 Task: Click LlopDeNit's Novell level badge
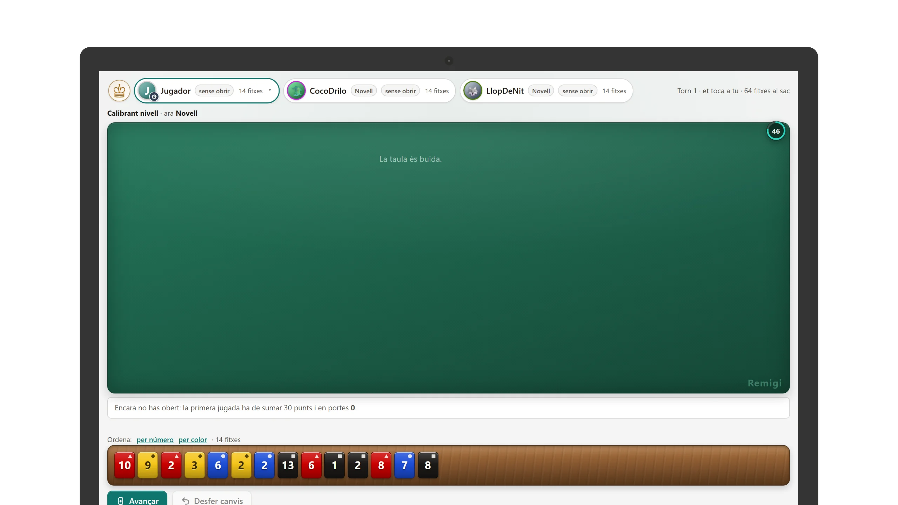pyautogui.click(x=541, y=91)
